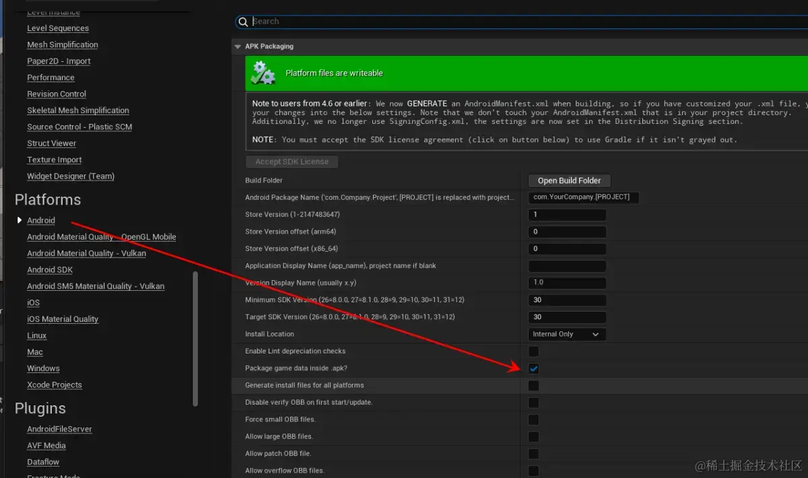Open Skeletal Mesh Simplification settings

[x=78, y=110]
